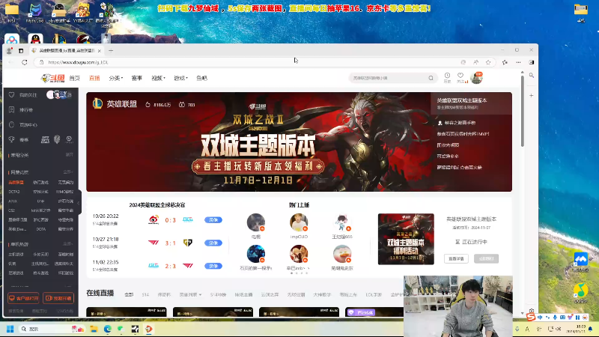The image size is (599, 337).
Task: Select the S14 tab in 在线直播
Action: [145, 294]
